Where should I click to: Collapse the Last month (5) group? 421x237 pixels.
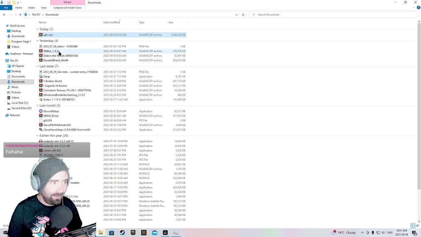(x=37, y=106)
